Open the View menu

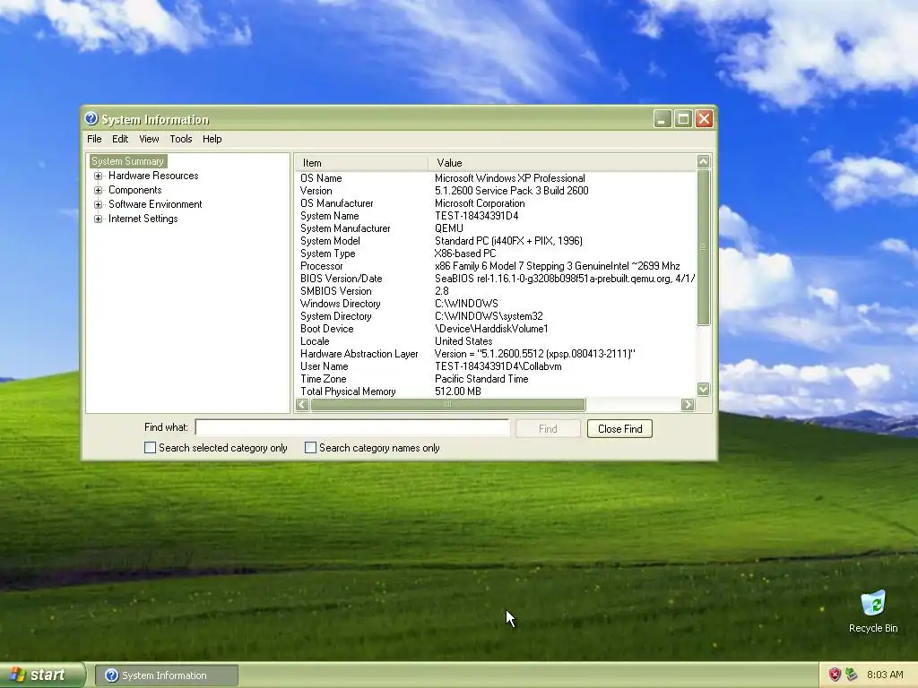[x=149, y=139]
